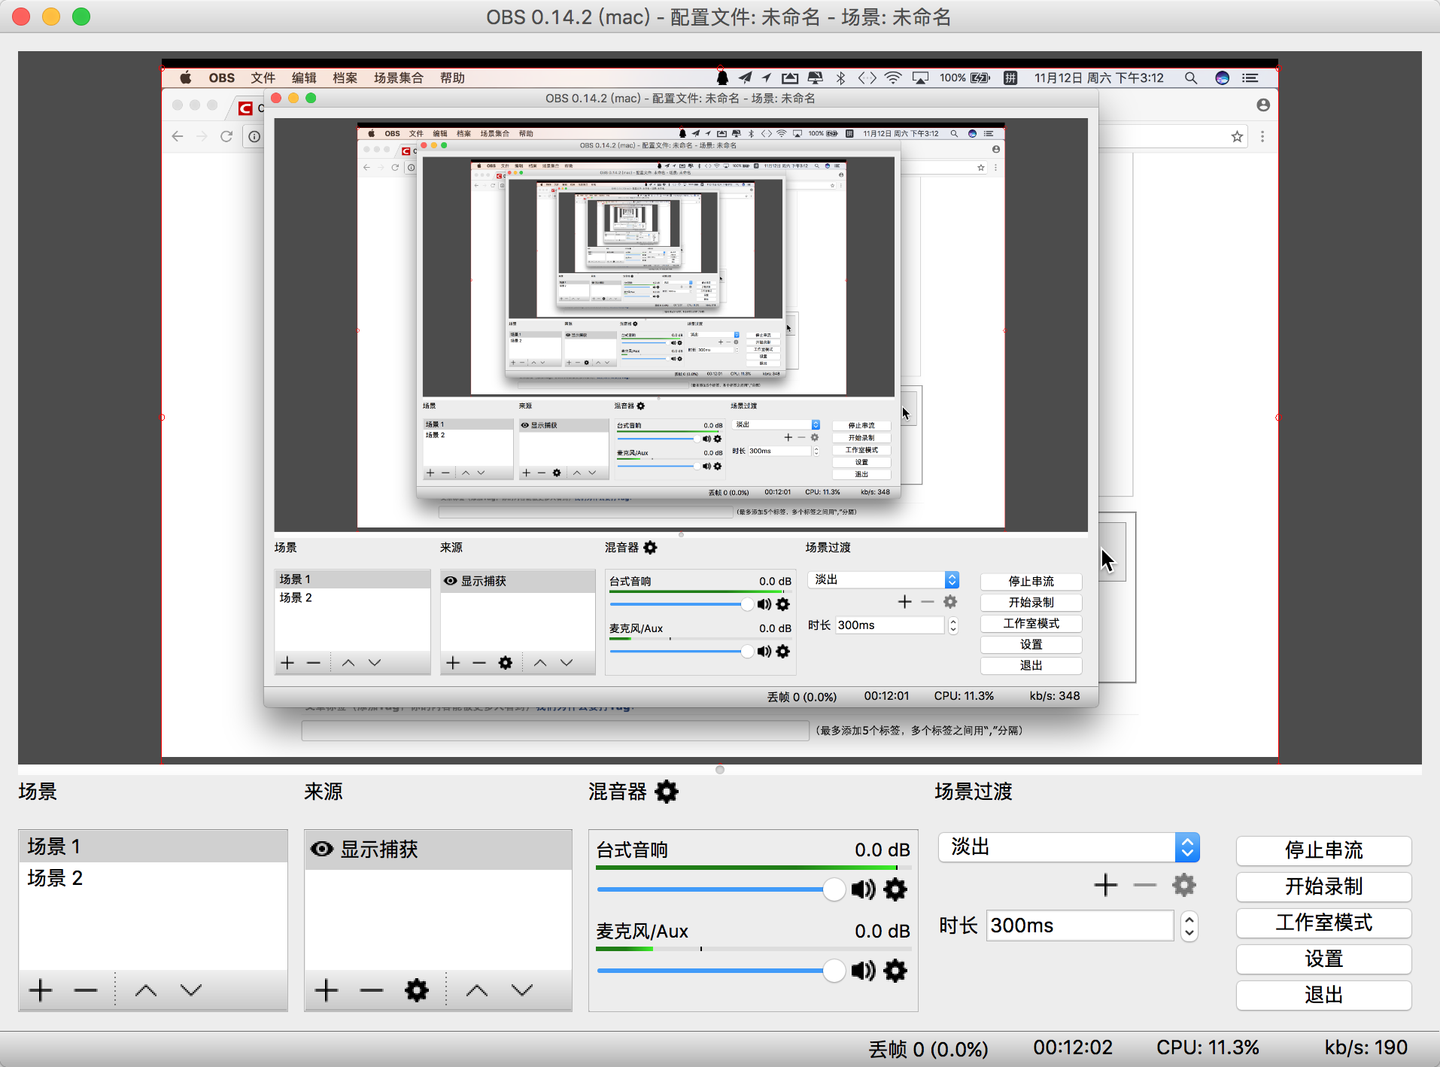Screen dimensions: 1440x1067
Task: Remove selected source with minus icon
Action: click(x=372, y=990)
